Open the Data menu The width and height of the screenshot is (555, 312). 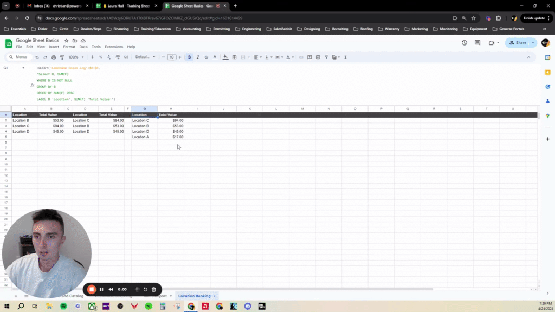tap(83, 47)
